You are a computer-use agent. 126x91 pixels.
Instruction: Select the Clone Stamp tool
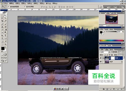(x=2, y=27)
